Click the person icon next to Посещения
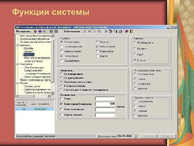This screenshot has width=194, height=146. [35, 32]
